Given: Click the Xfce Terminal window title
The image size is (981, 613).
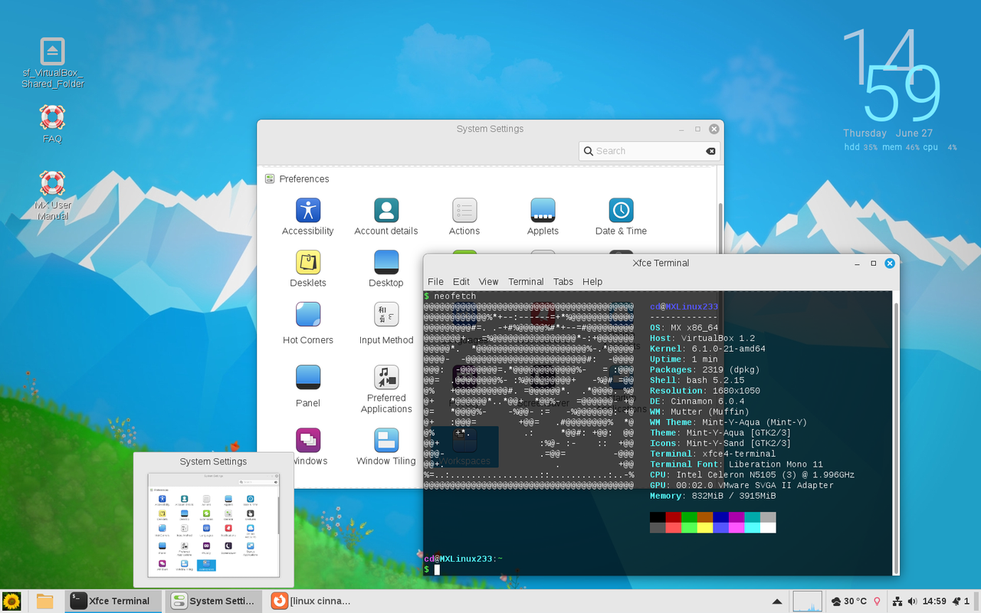Looking at the screenshot, I should pos(661,263).
